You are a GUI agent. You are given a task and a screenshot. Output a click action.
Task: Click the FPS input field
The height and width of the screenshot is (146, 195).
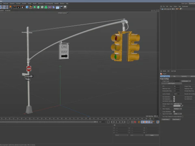[x=176, y=86]
